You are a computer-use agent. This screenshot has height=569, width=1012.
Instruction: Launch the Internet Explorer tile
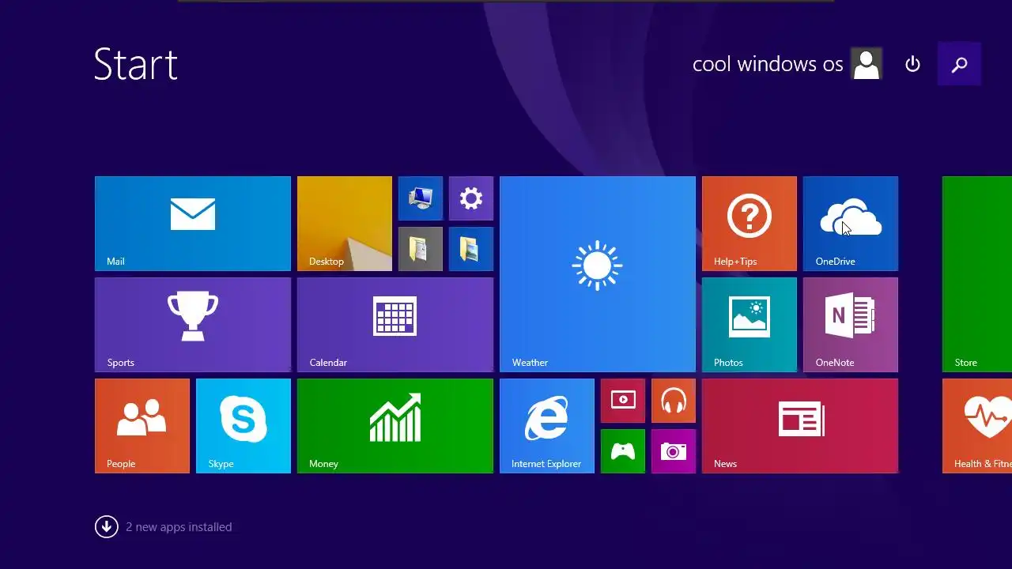pyautogui.click(x=547, y=426)
